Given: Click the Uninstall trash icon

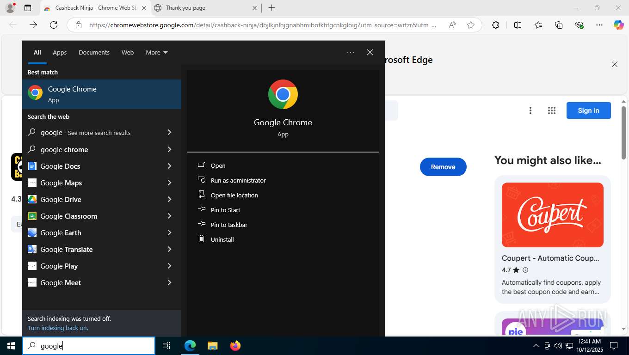Looking at the screenshot, I should (x=201, y=239).
